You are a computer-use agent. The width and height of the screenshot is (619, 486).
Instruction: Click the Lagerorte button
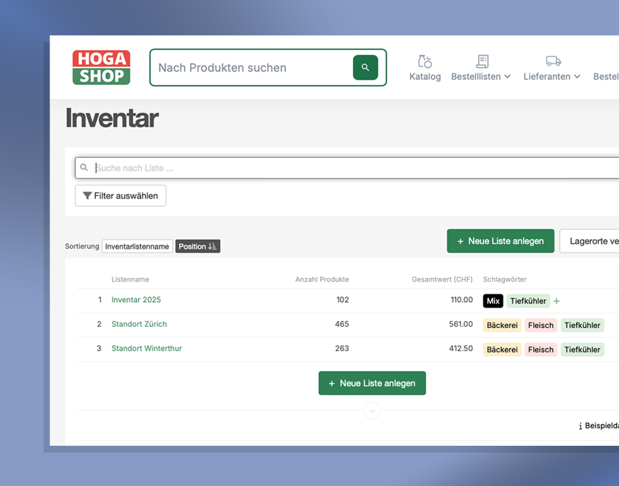[x=591, y=241]
